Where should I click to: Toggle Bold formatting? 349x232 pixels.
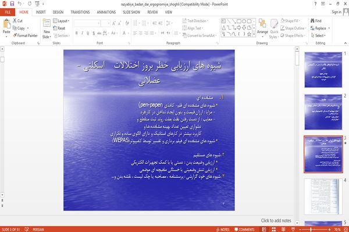pos(76,33)
